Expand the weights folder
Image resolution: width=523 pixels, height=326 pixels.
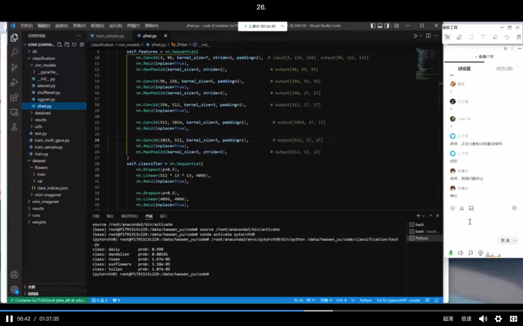(x=39, y=222)
